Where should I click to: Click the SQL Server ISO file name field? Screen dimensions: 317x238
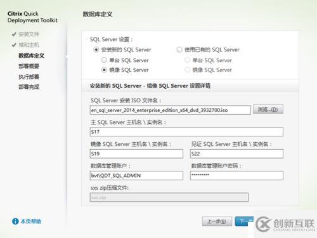170,110
